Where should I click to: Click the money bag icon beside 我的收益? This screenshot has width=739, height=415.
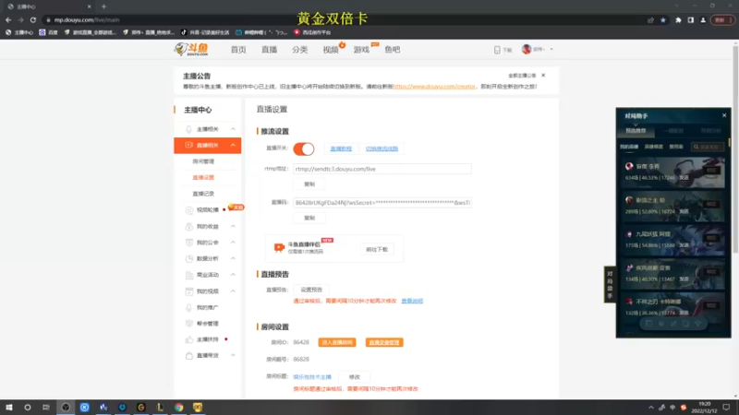[189, 226]
